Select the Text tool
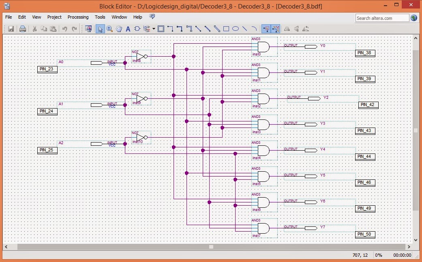 128,29
